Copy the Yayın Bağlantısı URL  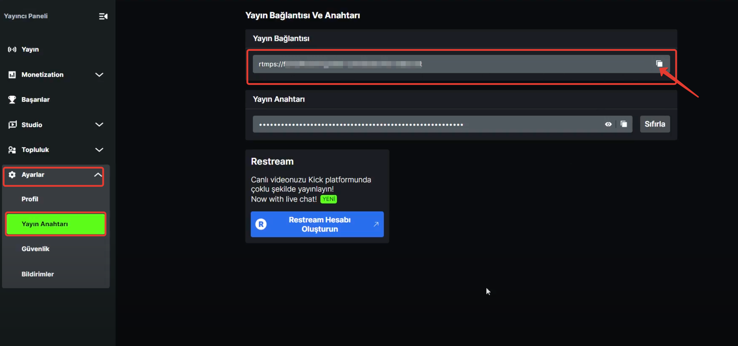(x=659, y=64)
